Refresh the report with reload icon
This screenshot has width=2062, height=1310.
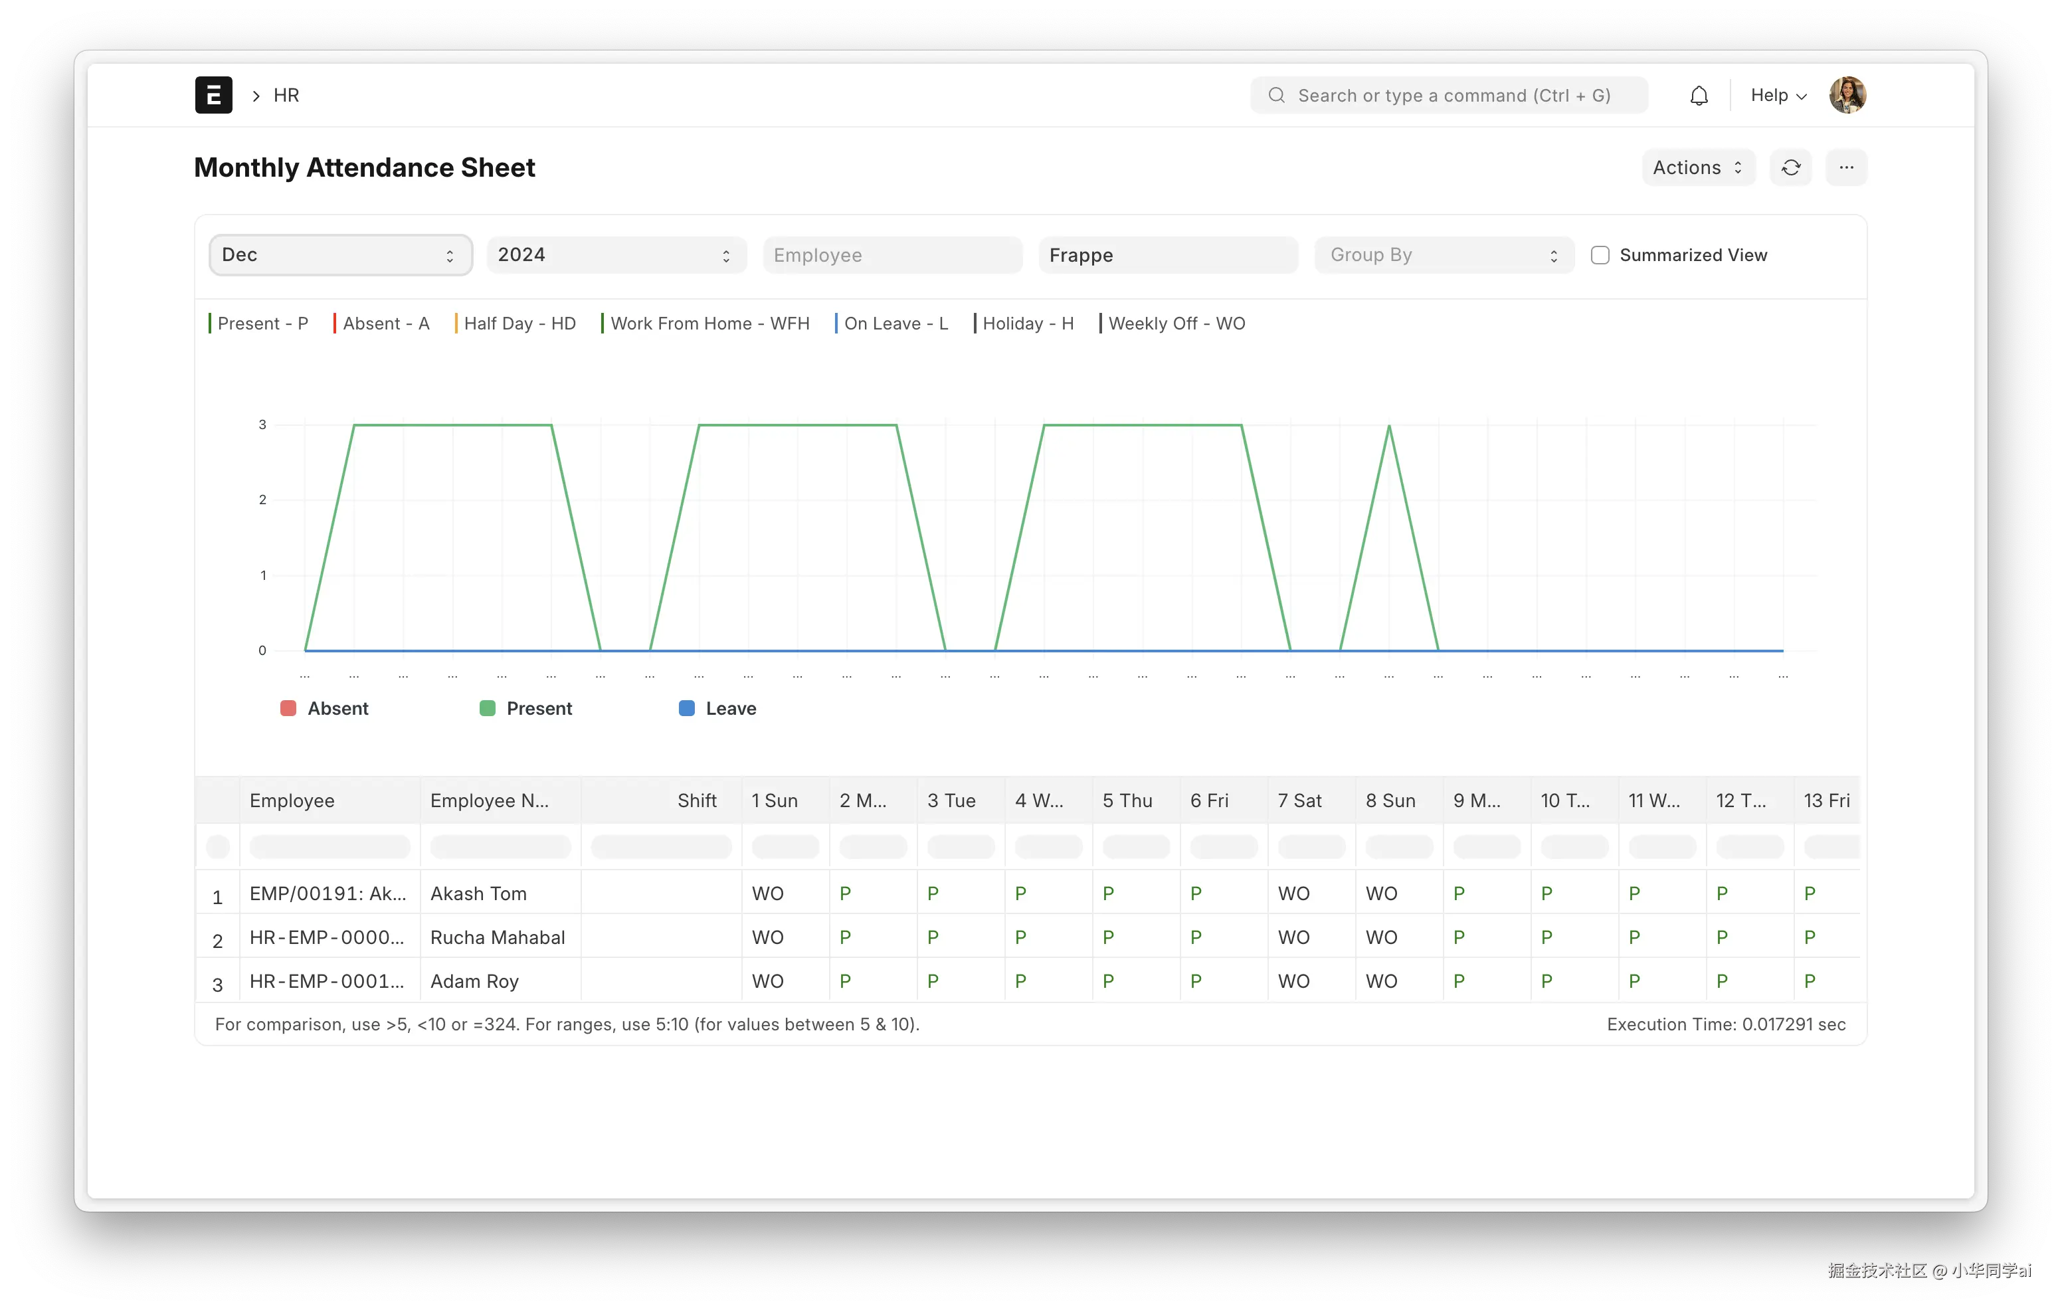pyautogui.click(x=1790, y=168)
